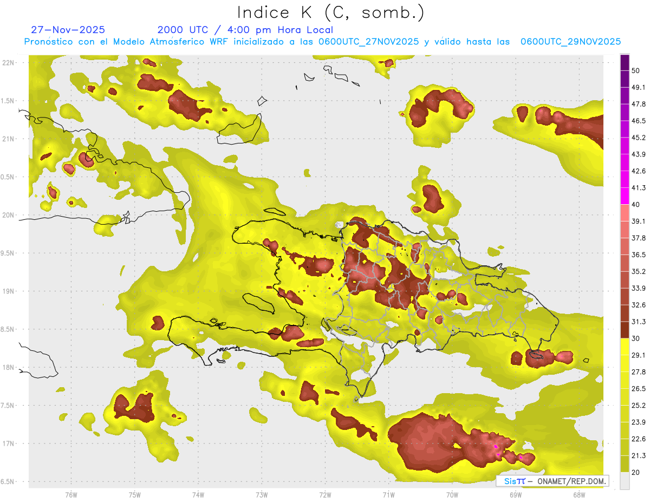Click the '72W' longitude label
This screenshot has width=650, height=502.
click(325, 494)
